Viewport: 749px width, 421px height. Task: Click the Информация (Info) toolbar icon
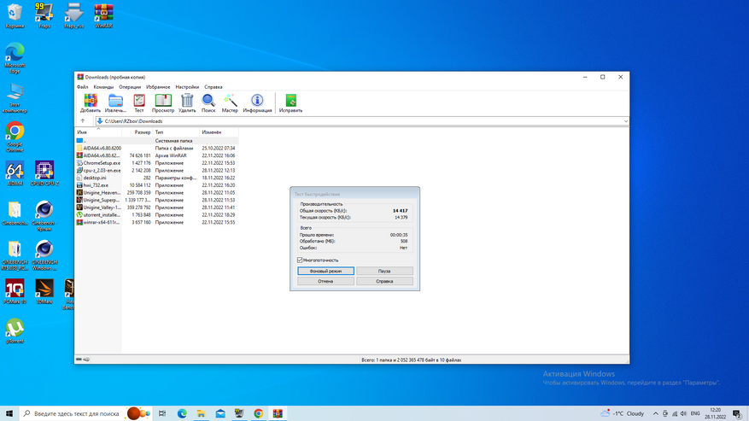257,102
